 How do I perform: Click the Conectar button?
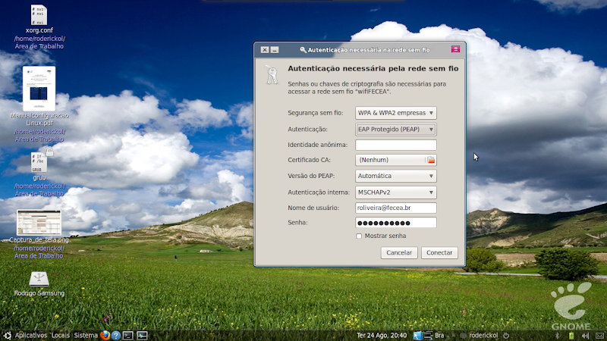click(439, 252)
